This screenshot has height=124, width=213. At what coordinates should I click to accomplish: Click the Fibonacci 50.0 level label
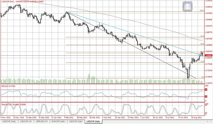[x=202, y=44]
